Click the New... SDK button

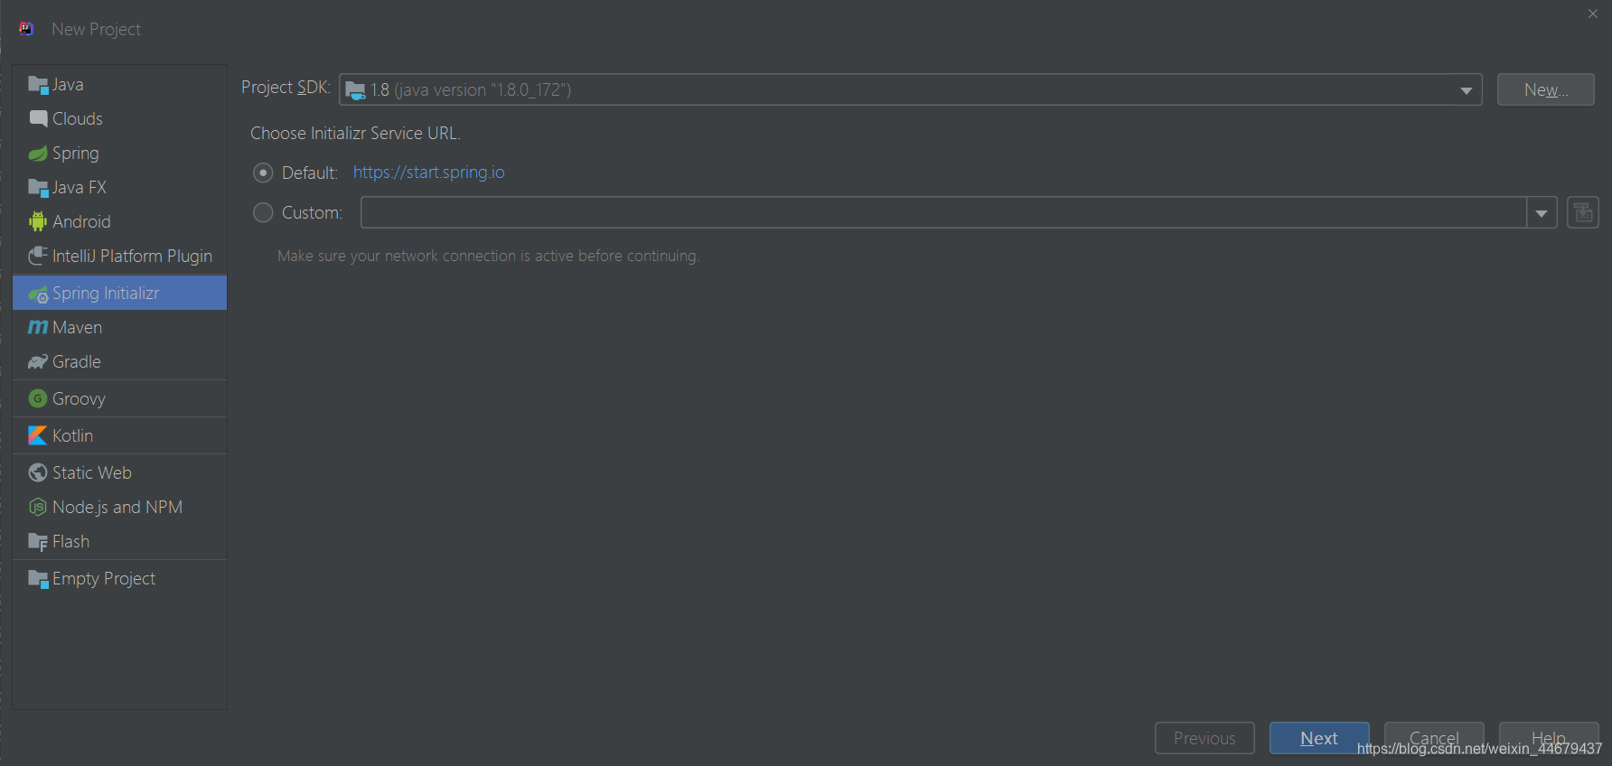pos(1546,89)
